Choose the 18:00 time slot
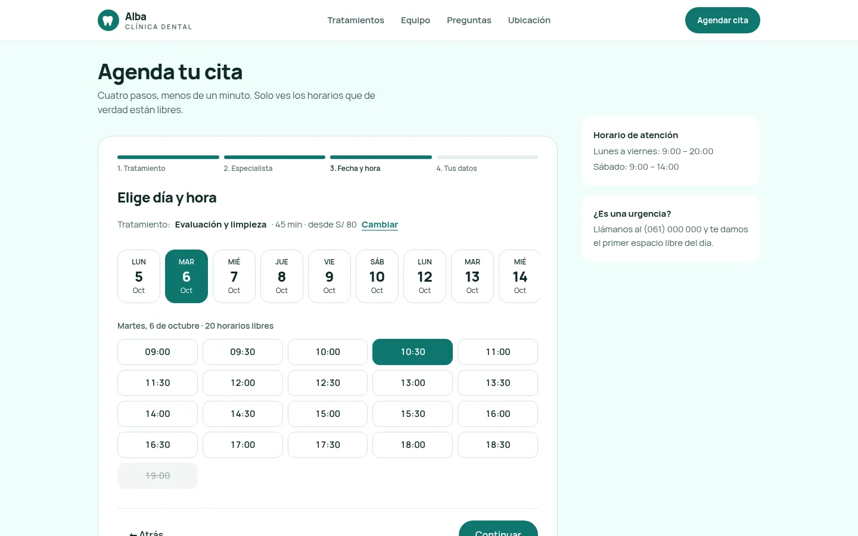This screenshot has width=858, height=536. (412, 445)
